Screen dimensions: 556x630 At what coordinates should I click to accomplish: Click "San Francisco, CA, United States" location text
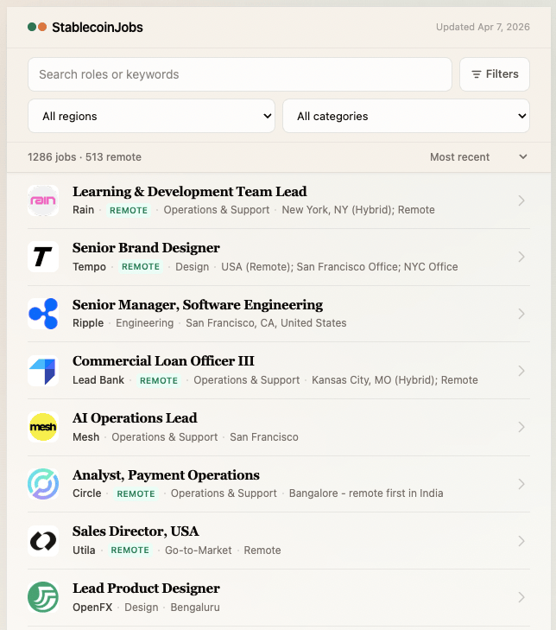click(x=266, y=323)
